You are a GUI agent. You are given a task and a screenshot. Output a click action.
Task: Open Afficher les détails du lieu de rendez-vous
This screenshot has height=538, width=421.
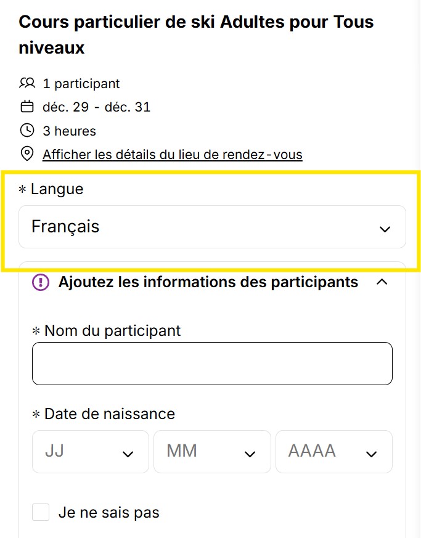pos(173,154)
